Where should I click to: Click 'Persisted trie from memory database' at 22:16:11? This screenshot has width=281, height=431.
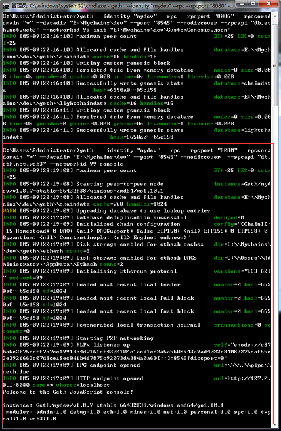(135, 117)
